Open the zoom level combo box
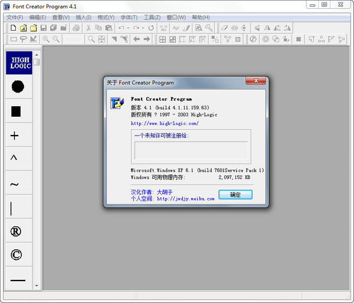354x303 pixels. pos(74,39)
